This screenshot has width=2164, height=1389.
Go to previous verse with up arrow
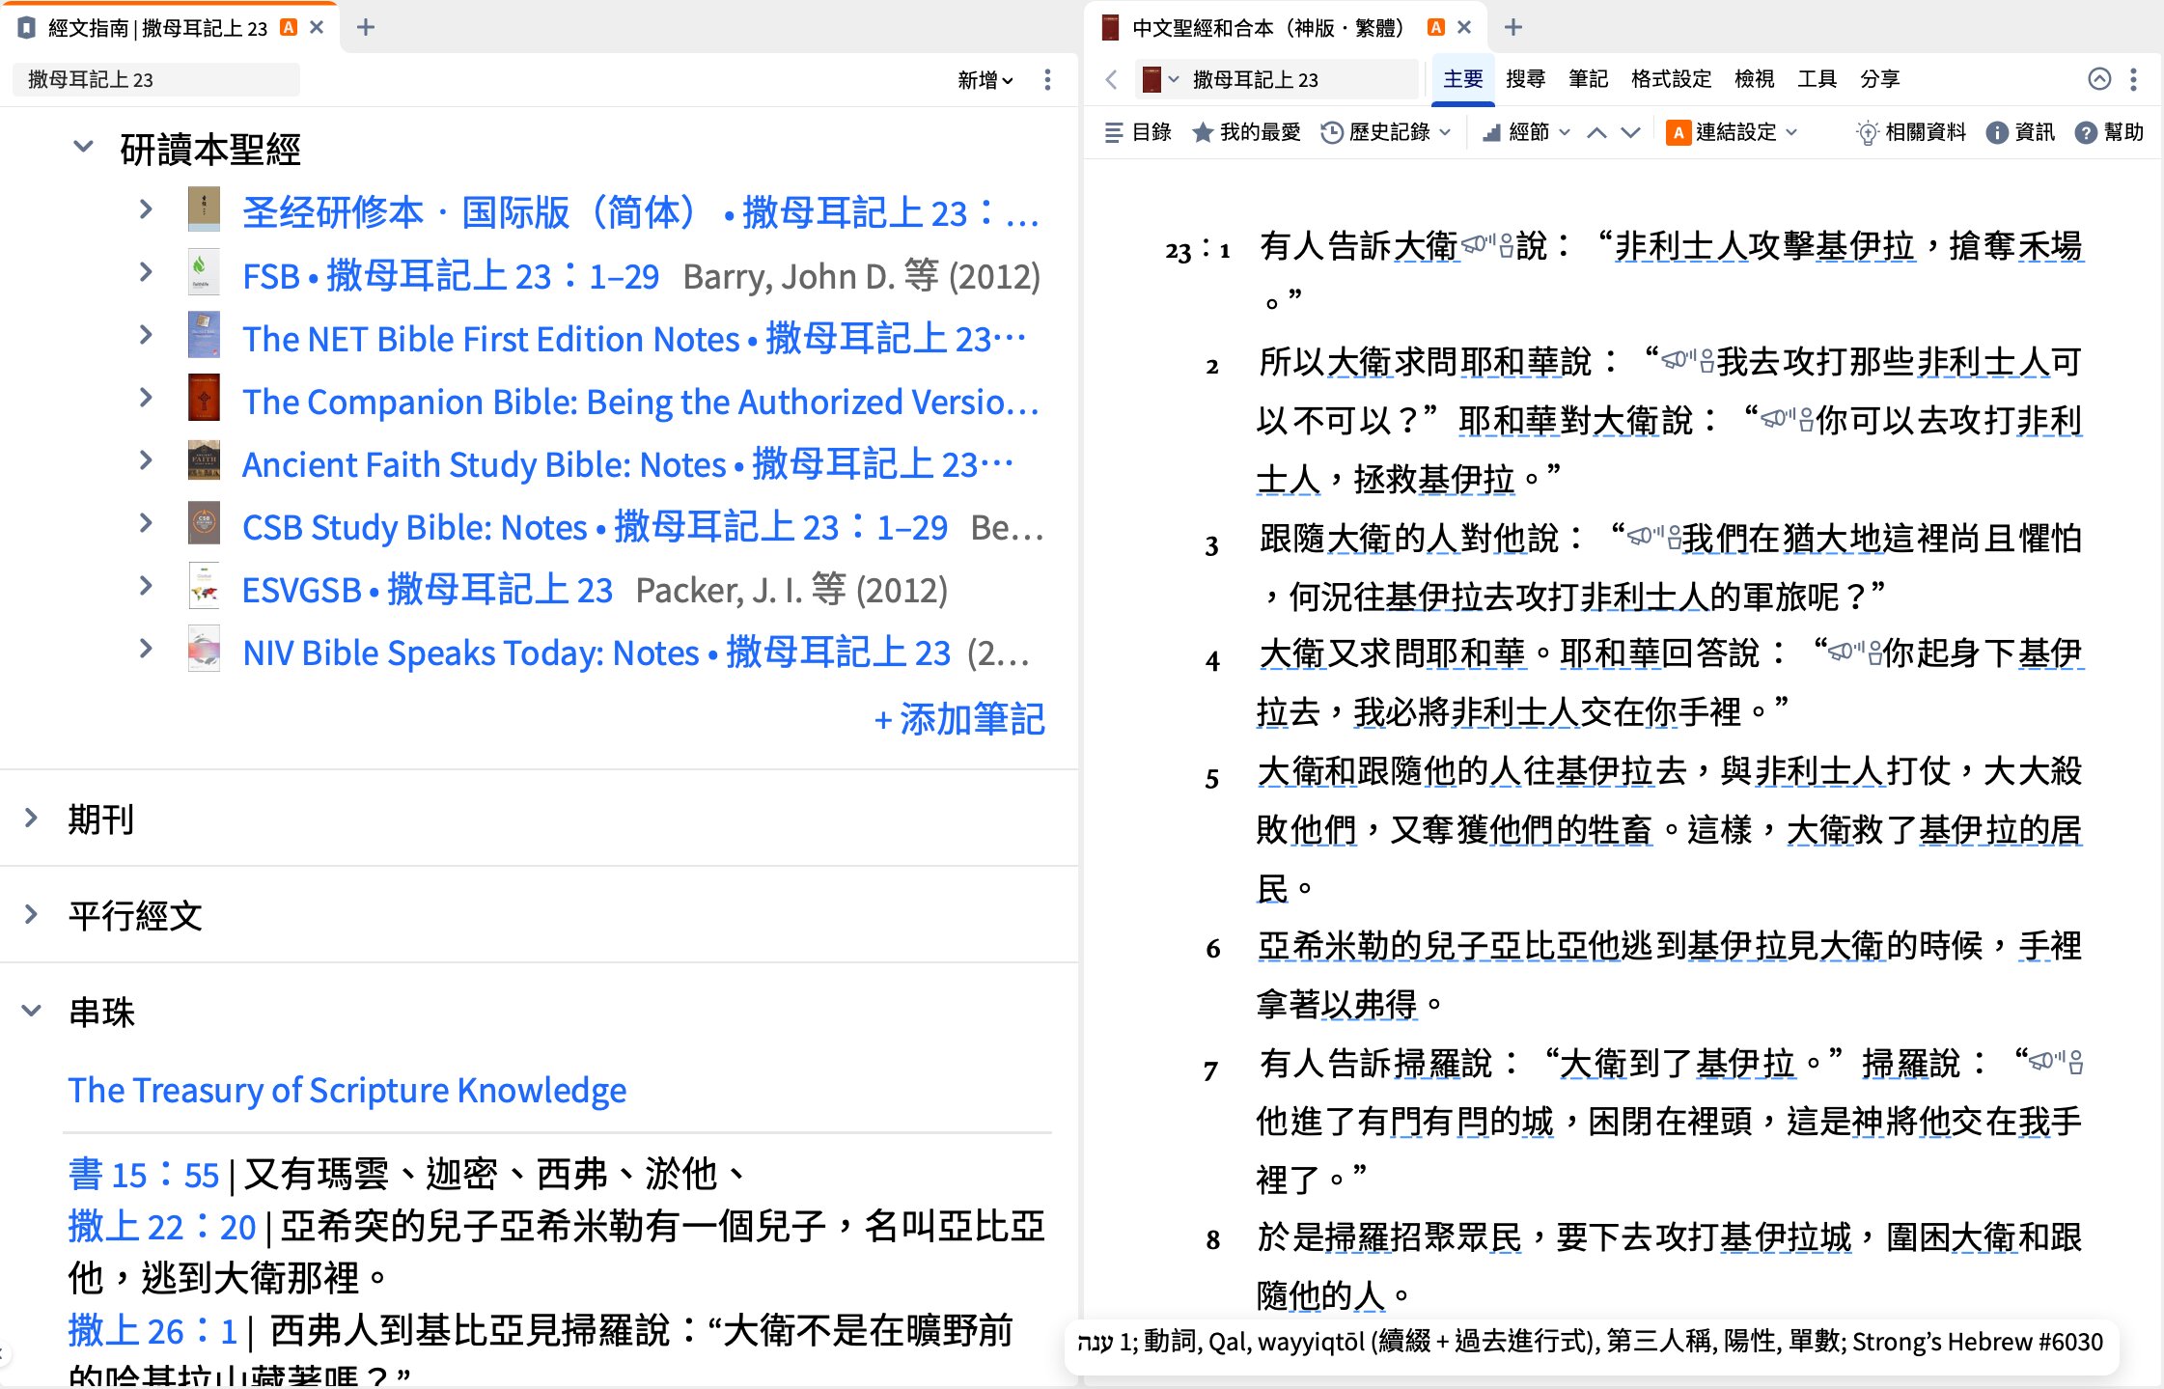point(1597,132)
